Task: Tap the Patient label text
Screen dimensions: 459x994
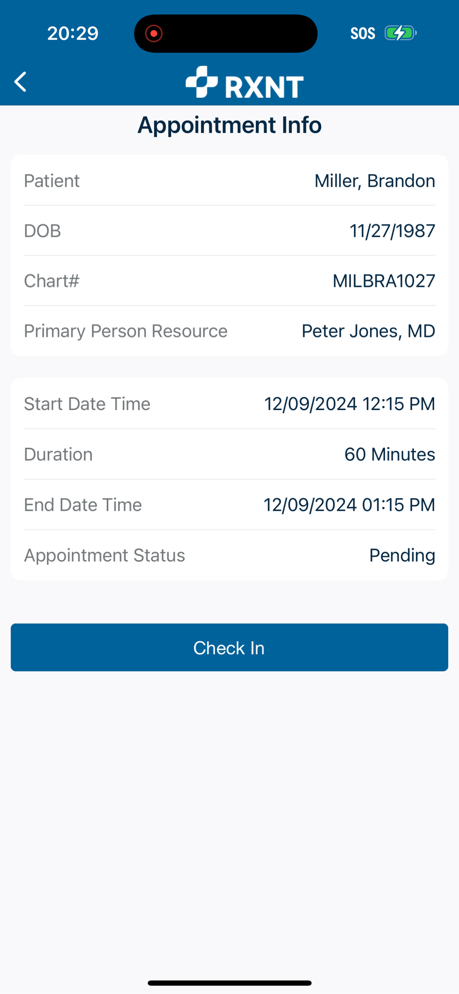Action: pos(51,181)
